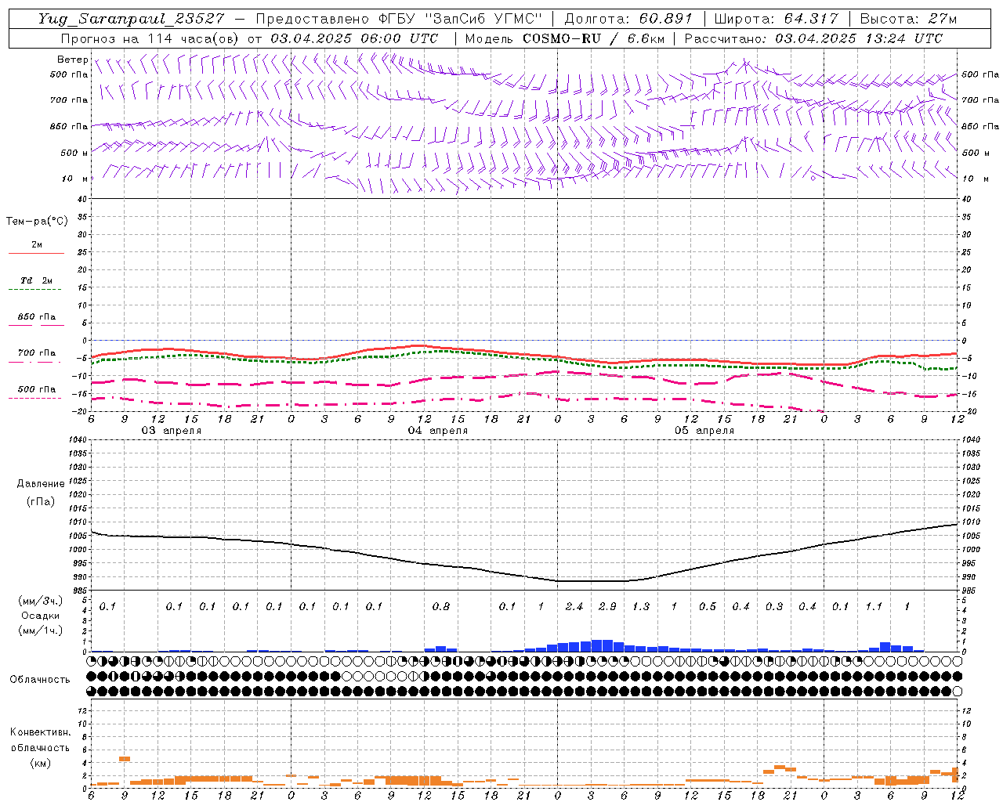Click the 2.4 precipitation value

(x=574, y=606)
